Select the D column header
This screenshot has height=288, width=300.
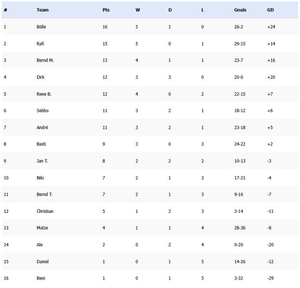pyautogui.click(x=170, y=10)
